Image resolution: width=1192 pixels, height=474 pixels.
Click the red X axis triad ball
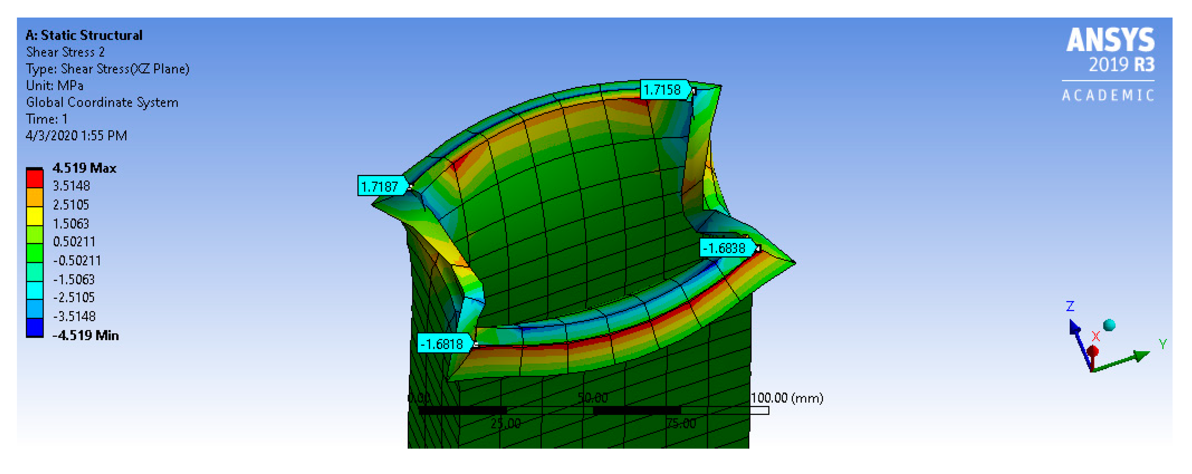(1093, 352)
